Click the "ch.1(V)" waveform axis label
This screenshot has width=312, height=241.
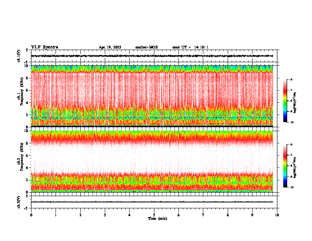(19, 56)
